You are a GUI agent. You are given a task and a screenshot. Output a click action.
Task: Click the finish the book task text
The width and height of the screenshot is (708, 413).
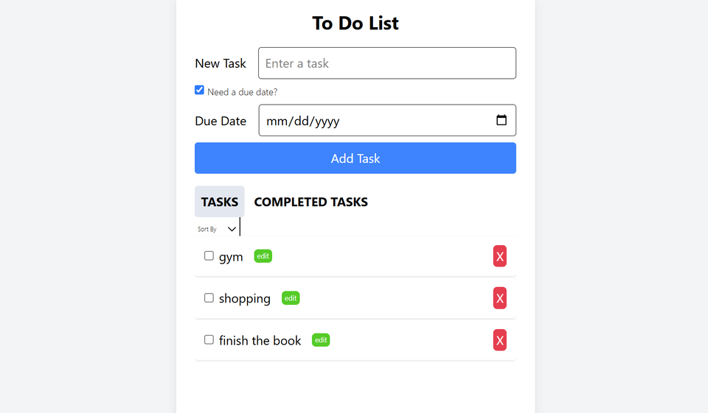click(260, 341)
